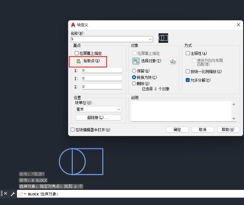
Task: Open the 块单位 units dropdown
Action: point(98,109)
